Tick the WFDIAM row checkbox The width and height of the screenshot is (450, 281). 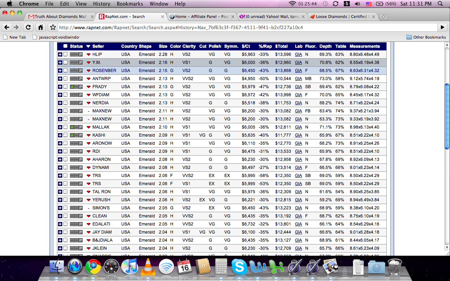tap(65, 95)
